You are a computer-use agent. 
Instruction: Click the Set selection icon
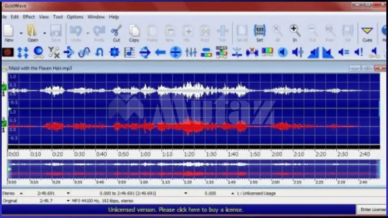(x=260, y=33)
